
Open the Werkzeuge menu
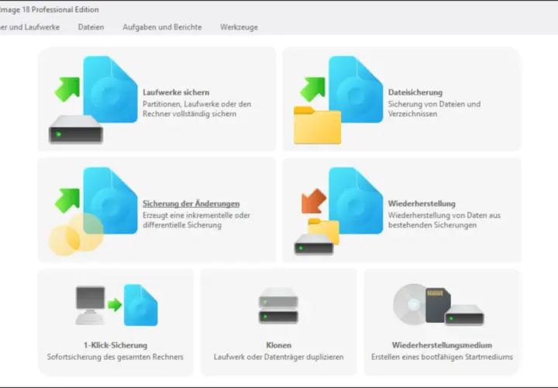tap(239, 27)
